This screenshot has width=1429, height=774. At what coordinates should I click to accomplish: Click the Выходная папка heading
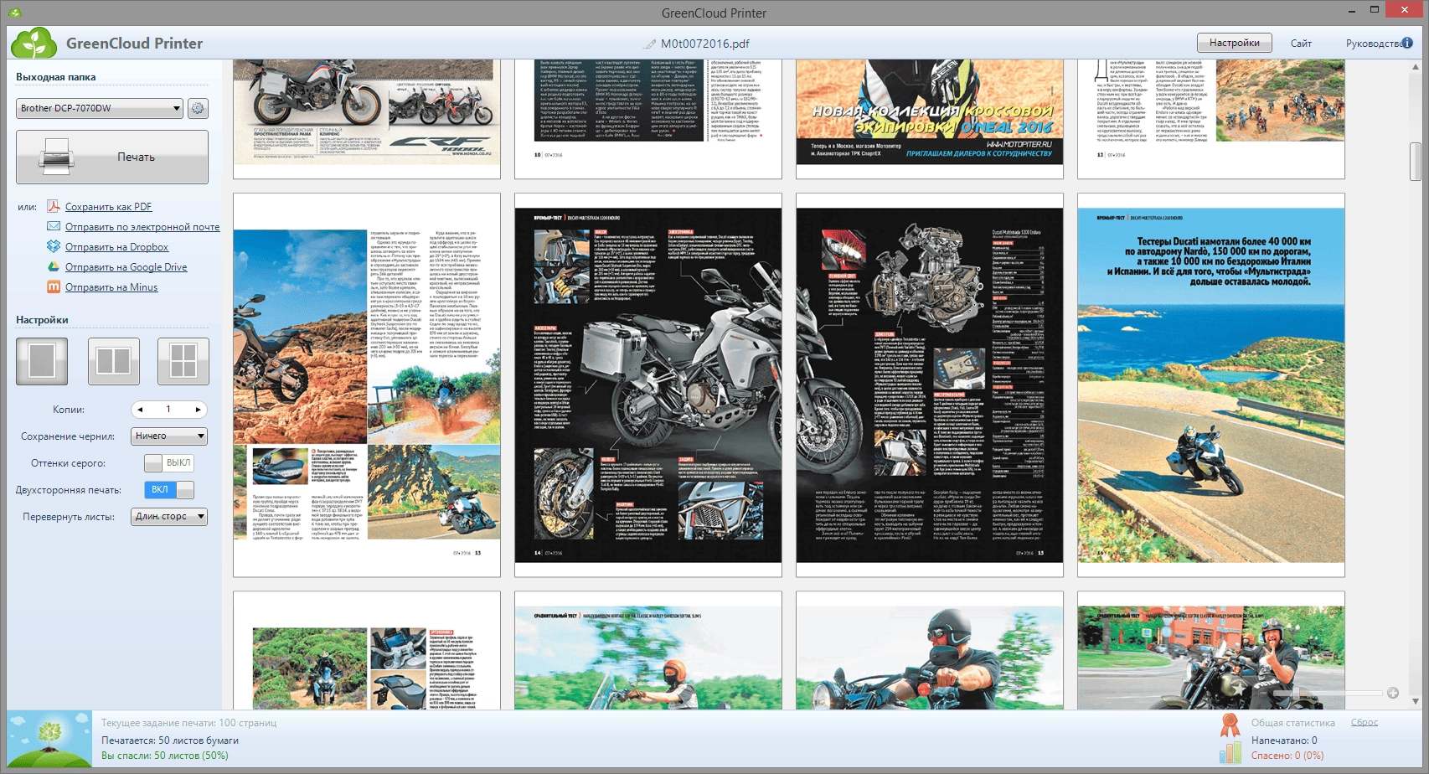[x=56, y=77]
